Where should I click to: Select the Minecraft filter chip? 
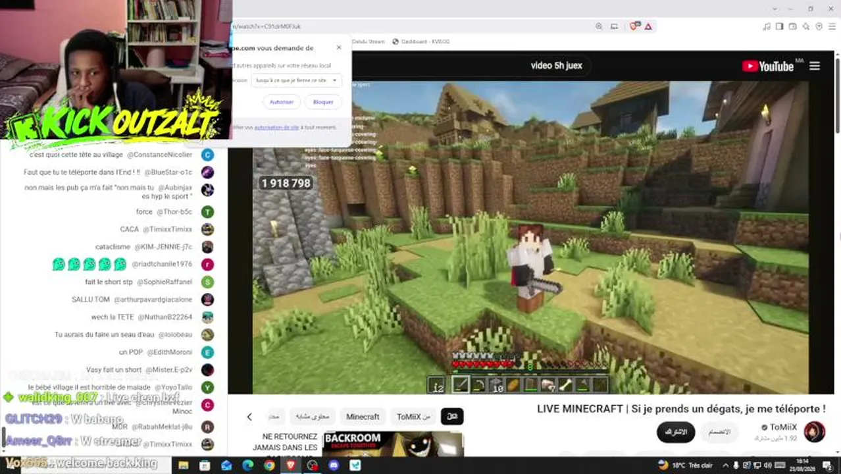pyautogui.click(x=363, y=417)
